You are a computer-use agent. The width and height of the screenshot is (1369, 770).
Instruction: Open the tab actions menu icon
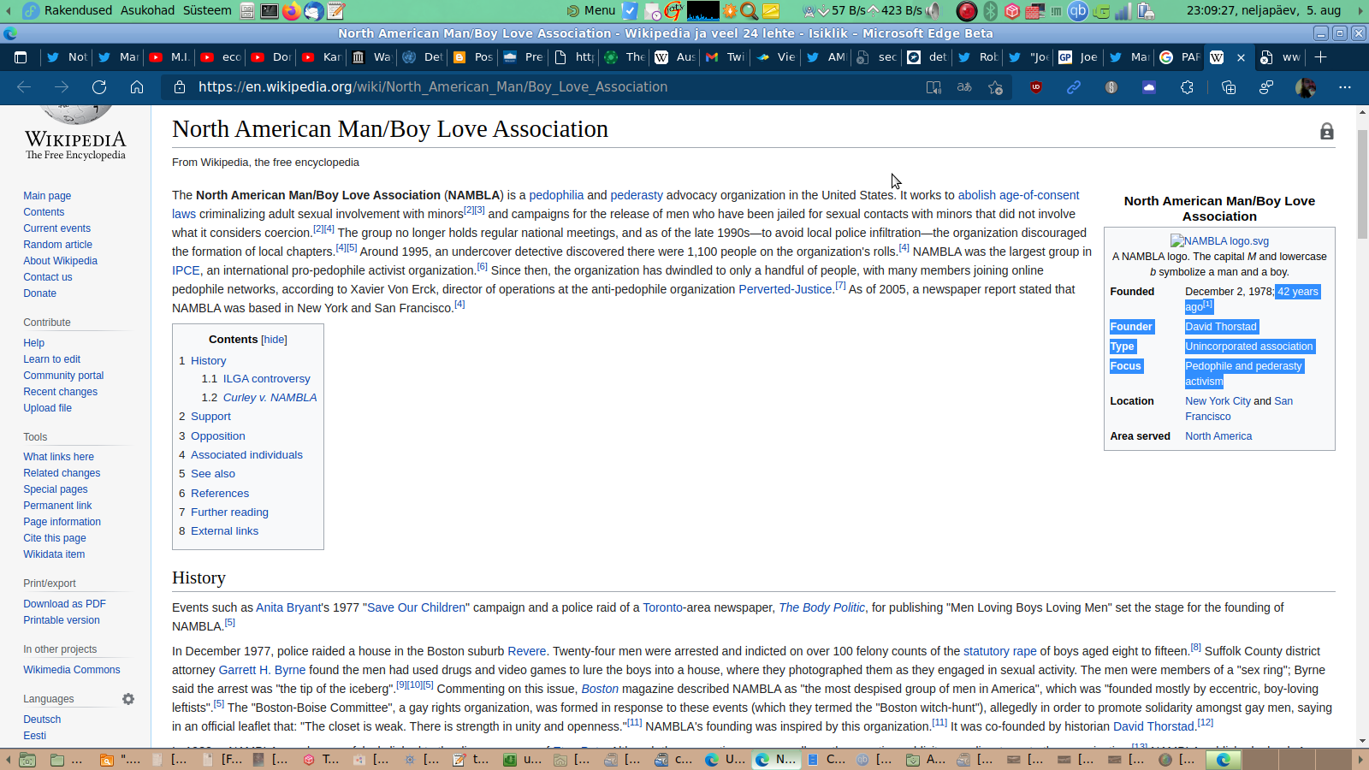(x=21, y=57)
